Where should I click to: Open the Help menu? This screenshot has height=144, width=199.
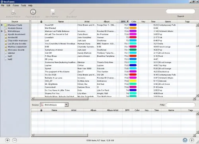[30, 6]
